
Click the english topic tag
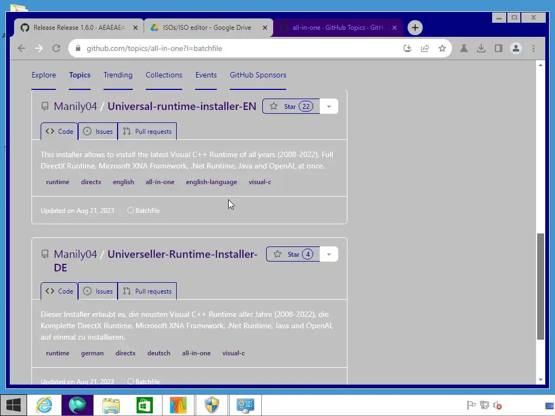point(124,182)
